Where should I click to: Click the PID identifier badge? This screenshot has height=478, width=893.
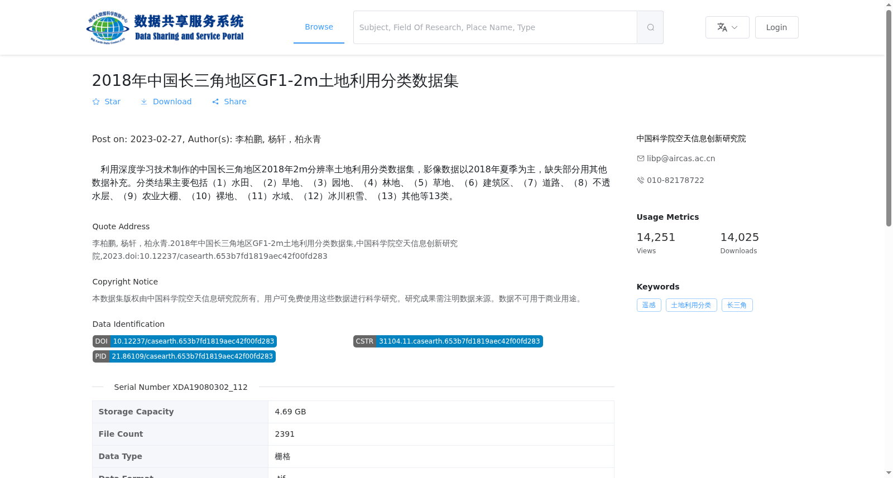pyautogui.click(x=184, y=356)
